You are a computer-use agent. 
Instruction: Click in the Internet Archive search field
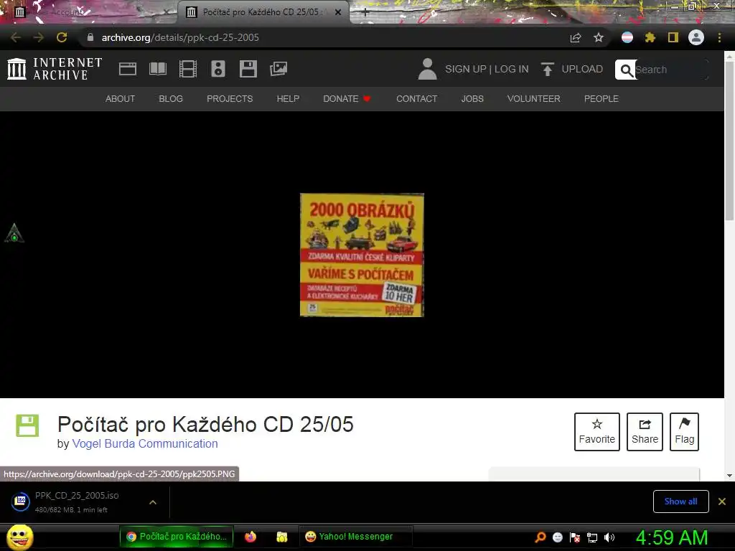click(670, 70)
